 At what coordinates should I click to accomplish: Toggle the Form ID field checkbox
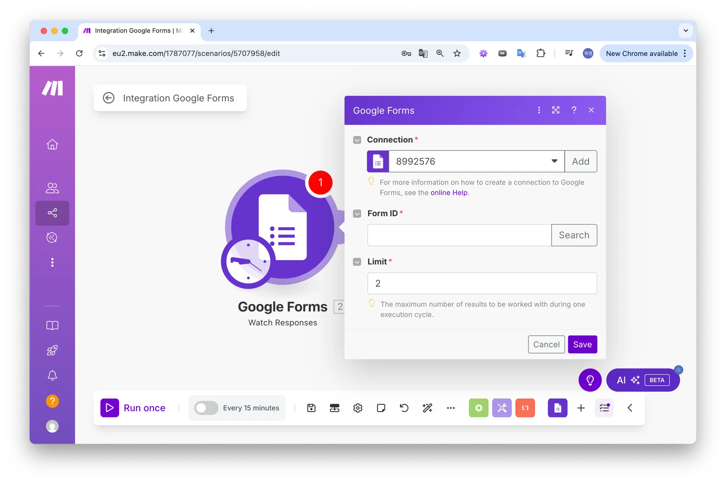[x=357, y=214]
